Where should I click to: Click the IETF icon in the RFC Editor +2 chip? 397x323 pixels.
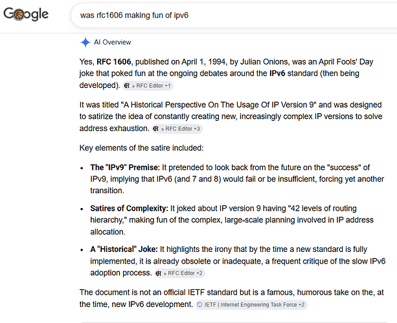point(159,273)
